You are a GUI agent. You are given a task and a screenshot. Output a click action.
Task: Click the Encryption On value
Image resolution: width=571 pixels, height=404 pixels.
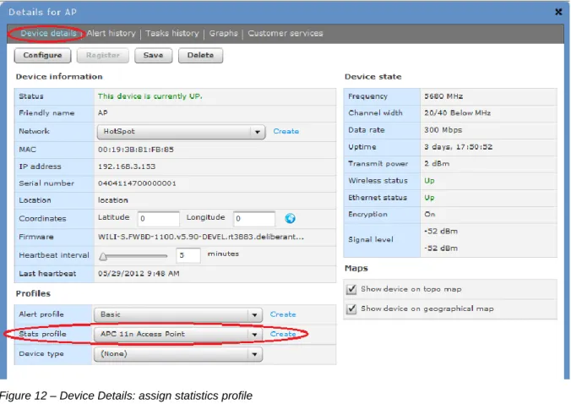point(430,215)
